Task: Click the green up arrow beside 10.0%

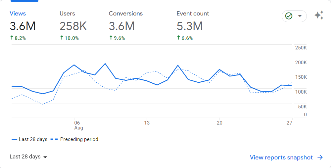Action: tap(62, 38)
